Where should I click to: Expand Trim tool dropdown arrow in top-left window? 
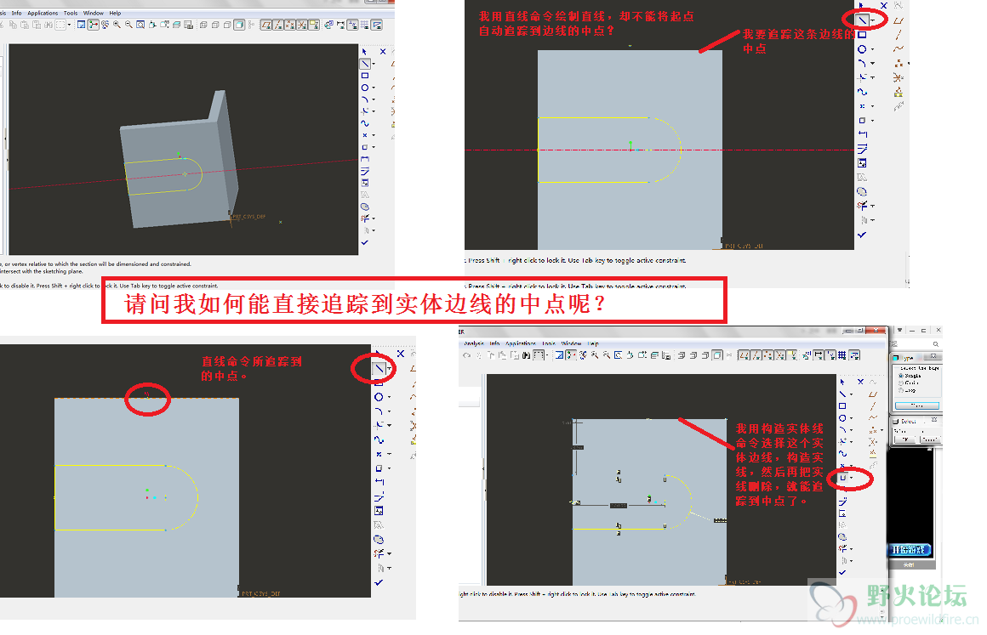pyautogui.click(x=374, y=218)
